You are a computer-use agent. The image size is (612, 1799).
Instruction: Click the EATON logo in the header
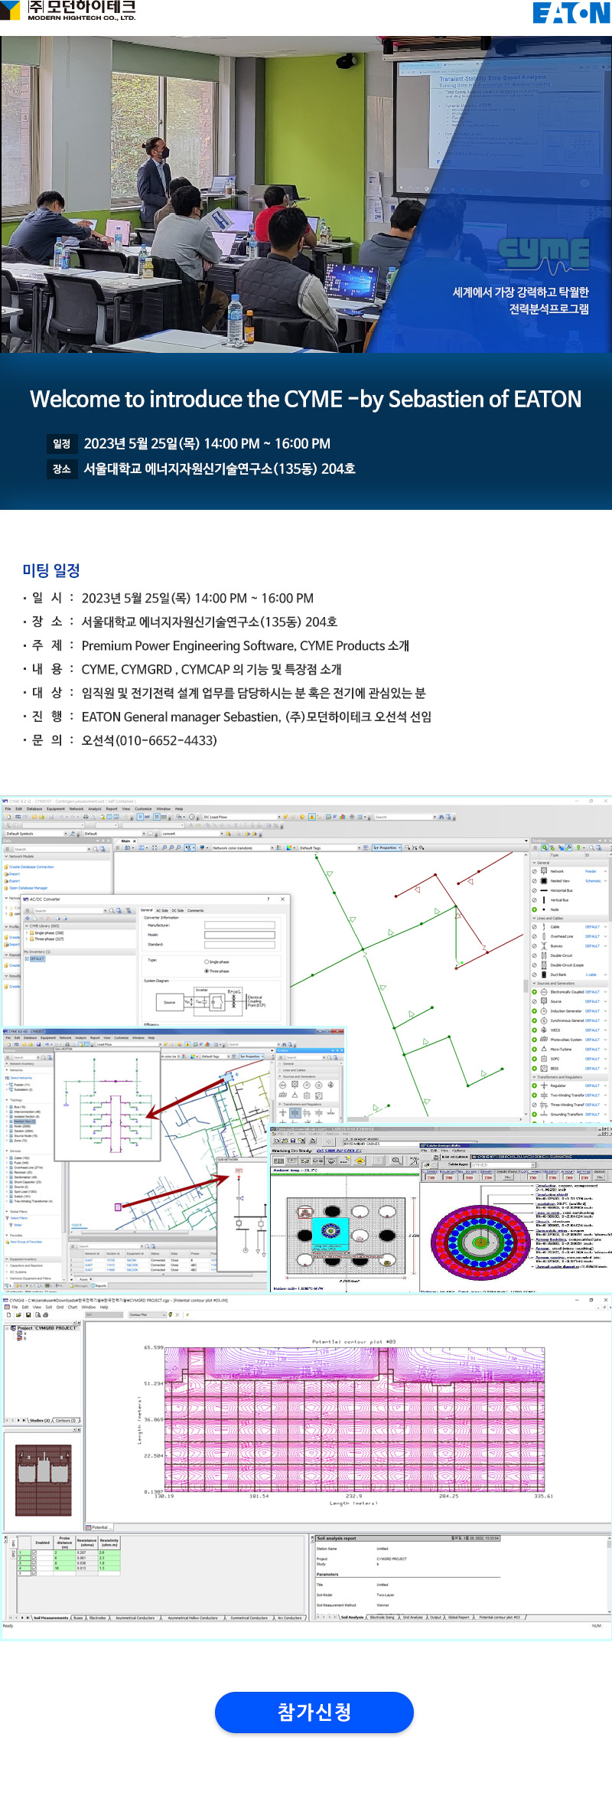click(571, 12)
